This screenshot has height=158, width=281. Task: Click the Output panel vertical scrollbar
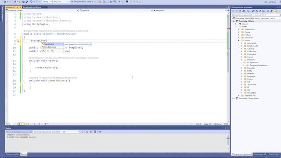click(228, 141)
